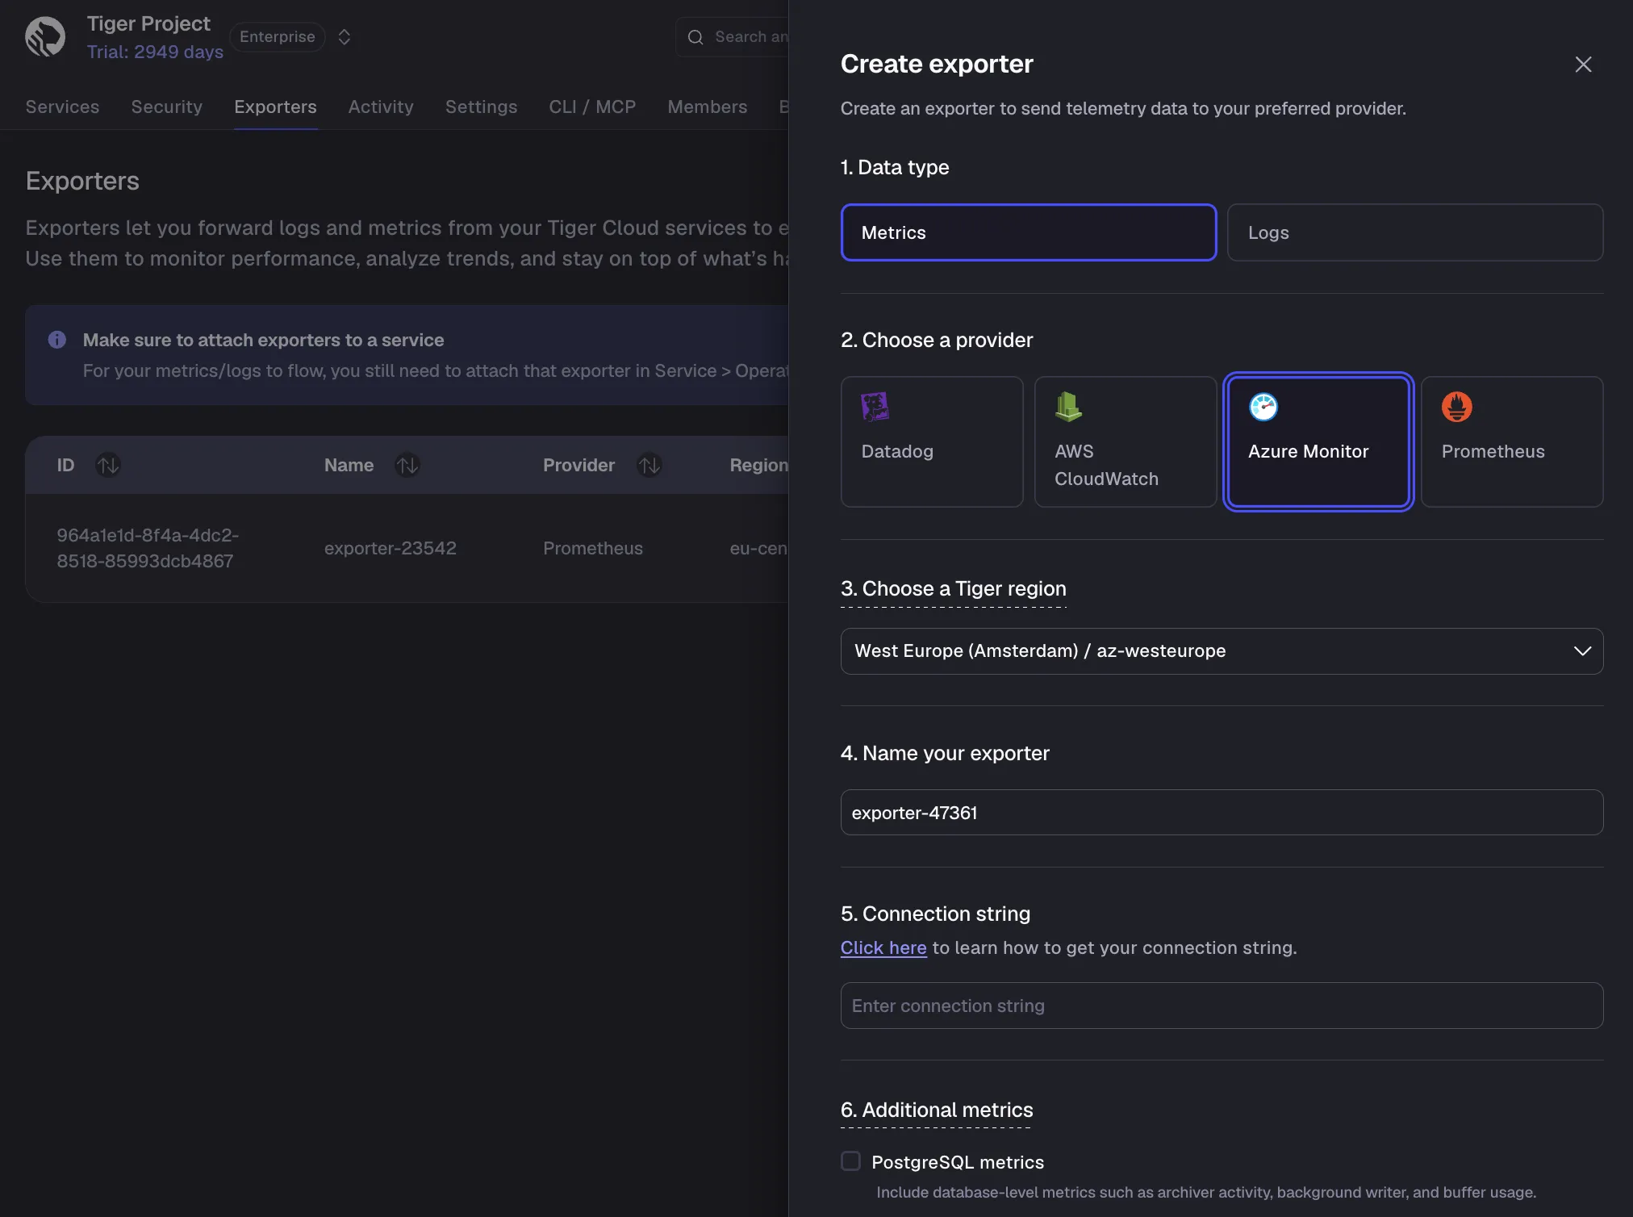The width and height of the screenshot is (1633, 1217).
Task: Choose the AWS CloudWatch provider card
Action: coord(1126,441)
